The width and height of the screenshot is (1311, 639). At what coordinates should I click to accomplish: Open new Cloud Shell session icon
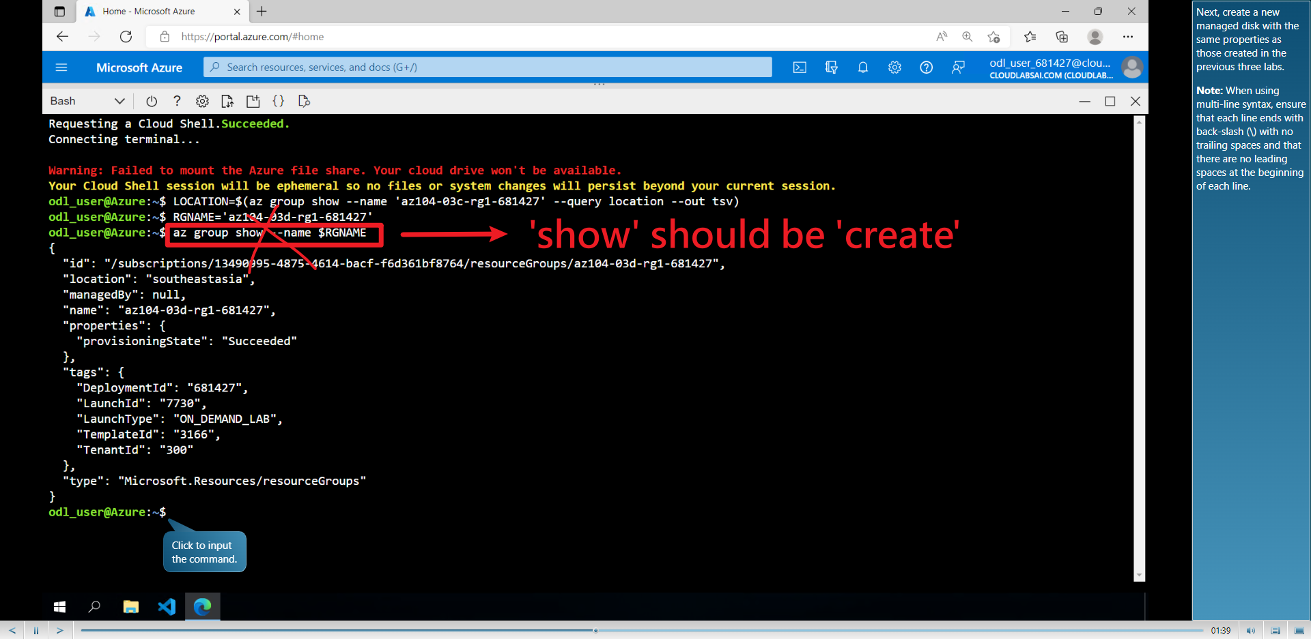[x=253, y=101]
